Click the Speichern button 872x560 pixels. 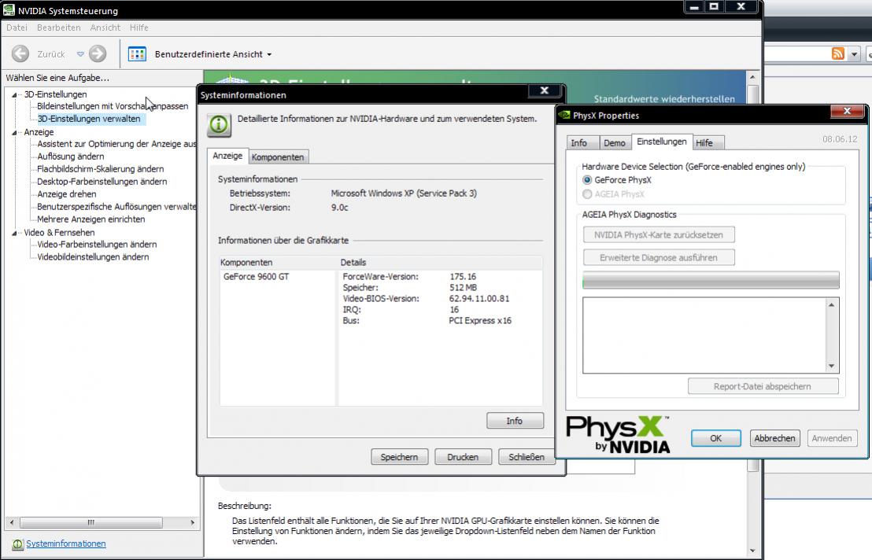[399, 457]
